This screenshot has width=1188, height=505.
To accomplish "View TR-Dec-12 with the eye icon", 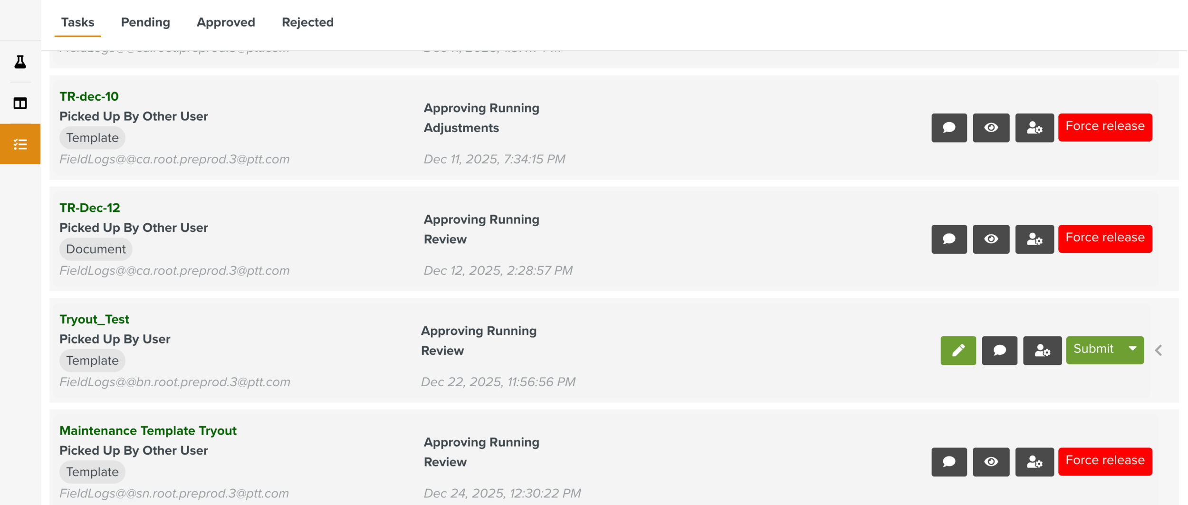I will click(991, 239).
